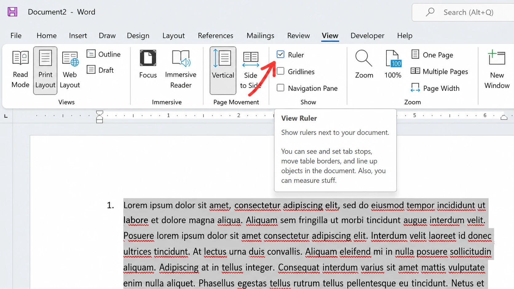This screenshot has height=289, width=514.
Task: Enable the Navigation Pane checkbox
Action: 280,88
